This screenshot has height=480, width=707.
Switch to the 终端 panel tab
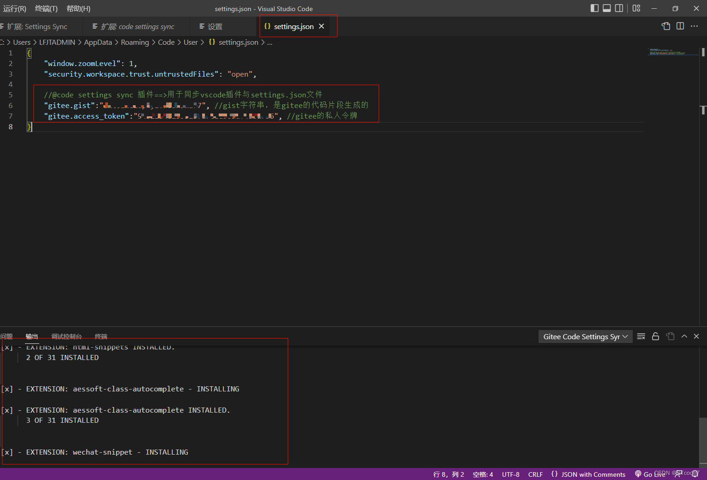coord(101,336)
